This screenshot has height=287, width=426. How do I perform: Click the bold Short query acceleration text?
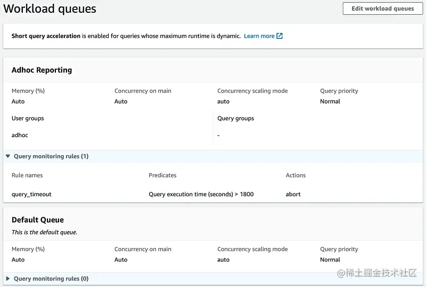click(46, 36)
